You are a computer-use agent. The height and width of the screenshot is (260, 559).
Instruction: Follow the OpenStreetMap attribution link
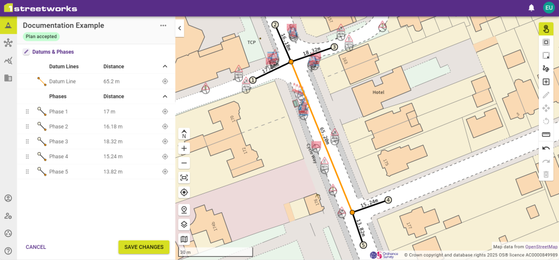(x=541, y=247)
